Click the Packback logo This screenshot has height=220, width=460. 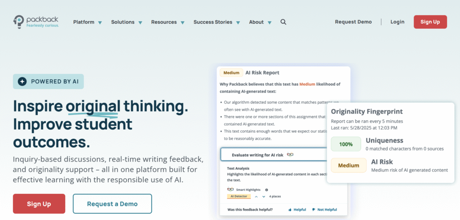point(36,22)
